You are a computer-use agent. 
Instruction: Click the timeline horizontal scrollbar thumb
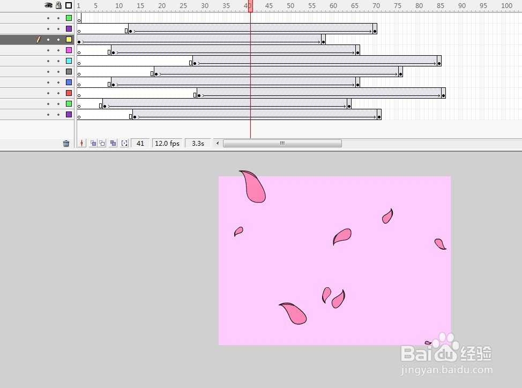pos(282,144)
